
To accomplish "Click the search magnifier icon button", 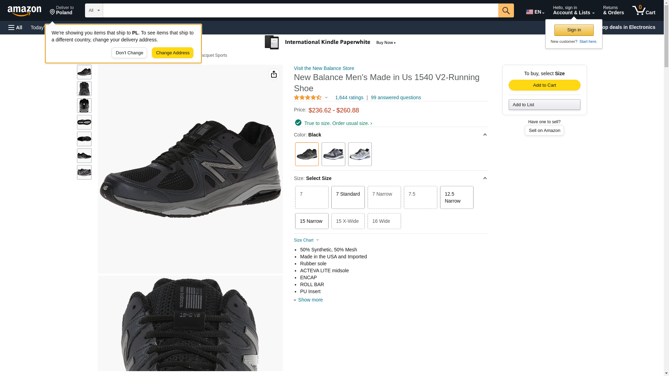I will click(x=506, y=10).
